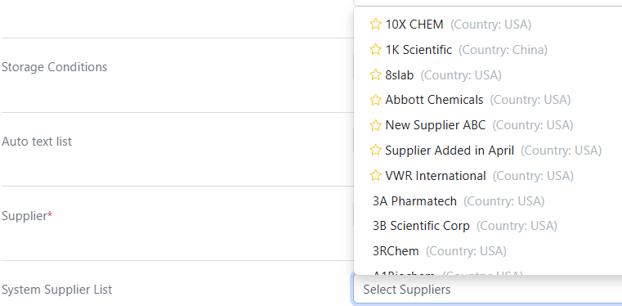622x306 pixels.
Task: Select the 8slab supplier entry
Action: pos(488,75)
